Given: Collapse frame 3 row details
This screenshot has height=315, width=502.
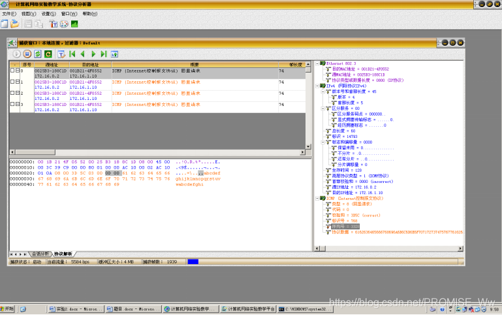Looking at the screenshot, I should point(18,104).
